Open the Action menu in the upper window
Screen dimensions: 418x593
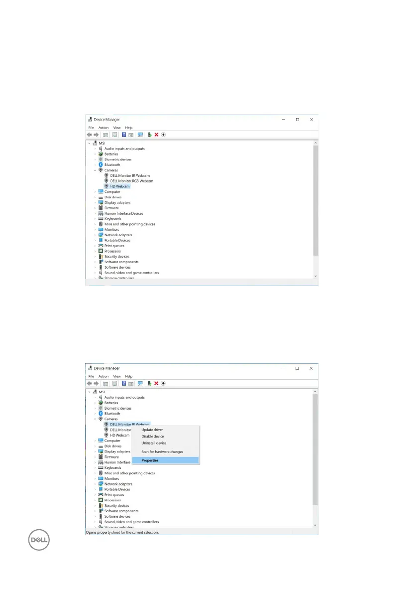click(x=104, y=128)
